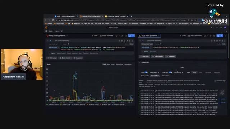Open Grafana news feed icon in top bar
This screenshot has width=230, height=129.
(x=221, y=27)
